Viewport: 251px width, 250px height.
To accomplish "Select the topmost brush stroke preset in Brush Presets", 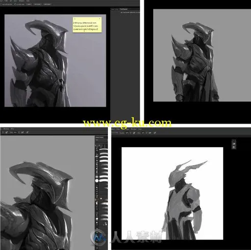I will pos(103,150).
